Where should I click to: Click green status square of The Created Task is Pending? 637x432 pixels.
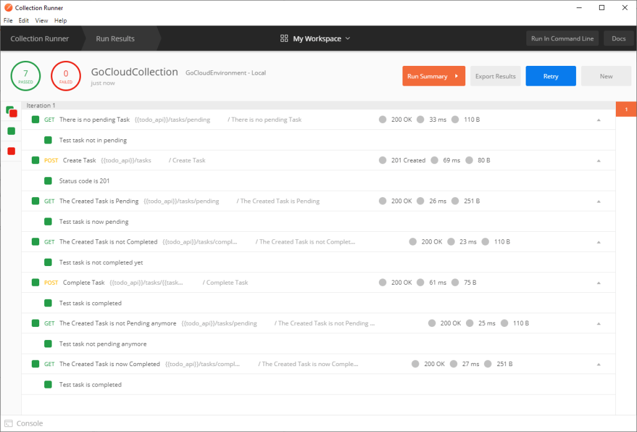tap(35, 201)
